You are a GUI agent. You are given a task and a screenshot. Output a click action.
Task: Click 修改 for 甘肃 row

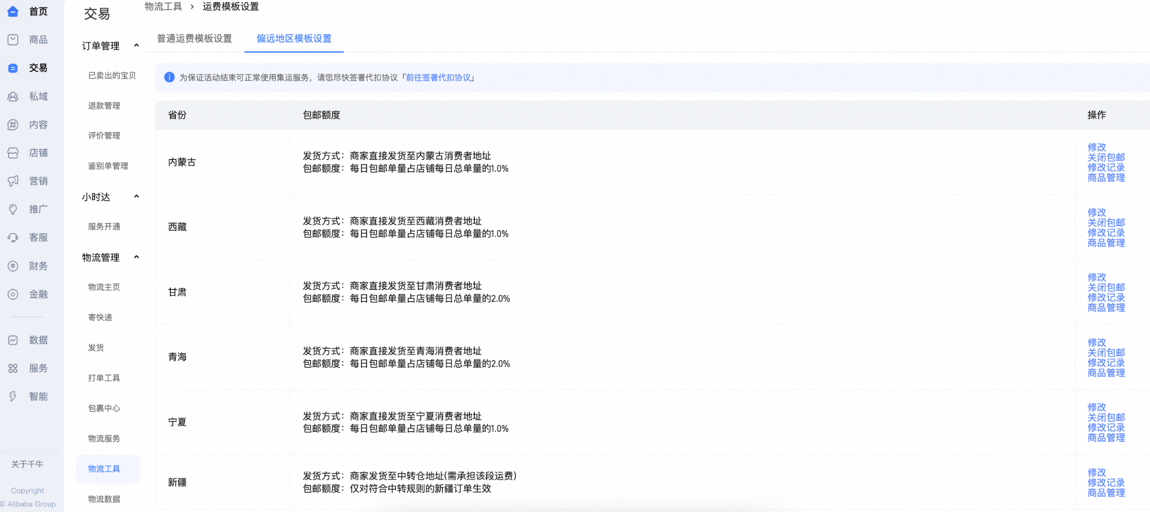1097,277
